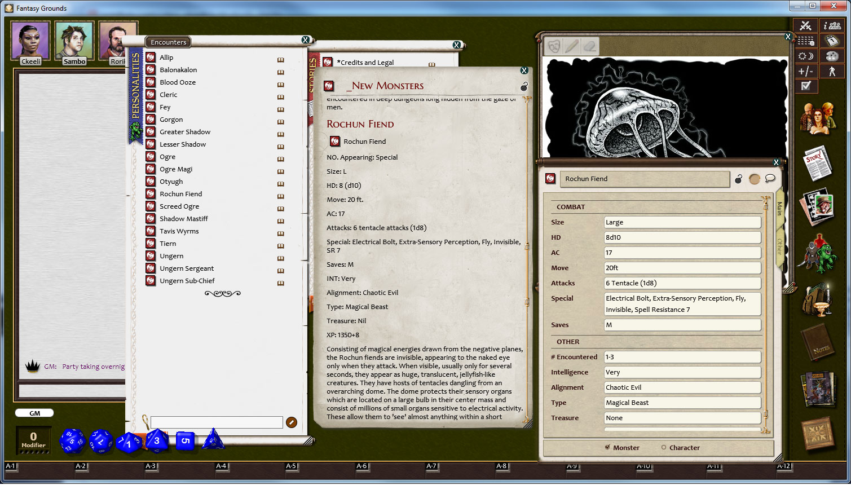Screen dimensions: 851x485
Task: Select the eraser tool on the map window
Action: [x=590, y=47]
